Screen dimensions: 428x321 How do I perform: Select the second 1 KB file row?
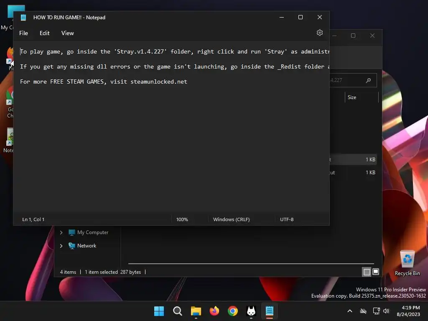click(353, 173)
